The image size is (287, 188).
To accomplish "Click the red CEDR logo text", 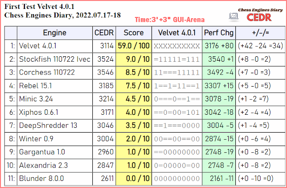I will click(x=259, y=17).
